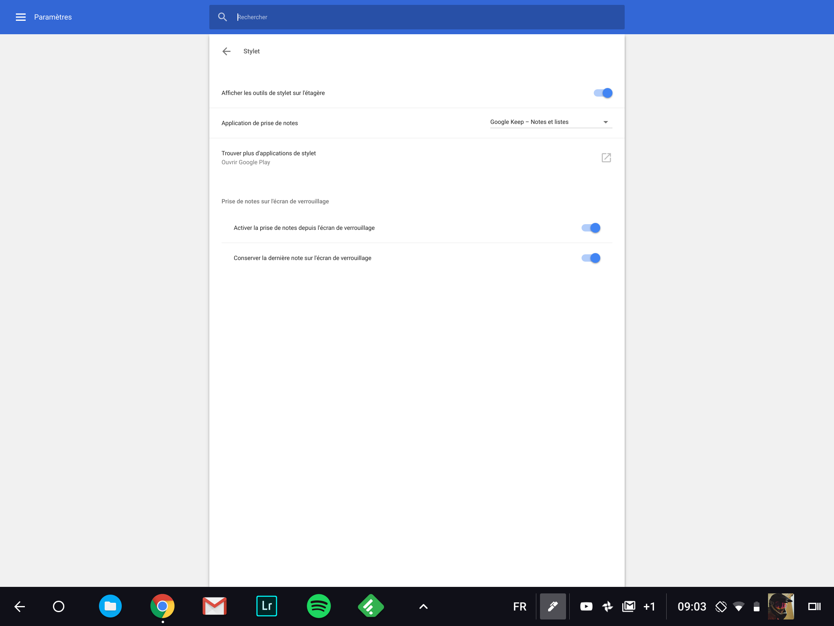Toggle Afficher les outils de stylet sur l'étagère
Screen dimensions: 834x626
(x=603, y=93)
